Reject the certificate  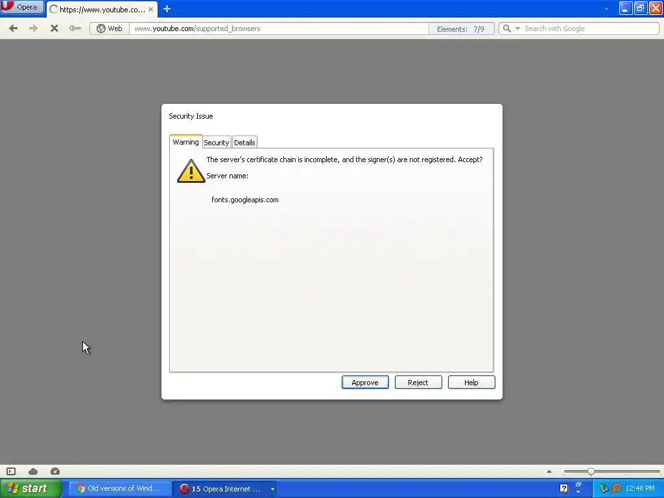point(418,383)
